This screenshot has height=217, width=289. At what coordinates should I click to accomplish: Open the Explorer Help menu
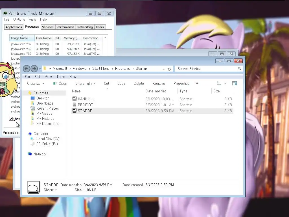point(73,77)
